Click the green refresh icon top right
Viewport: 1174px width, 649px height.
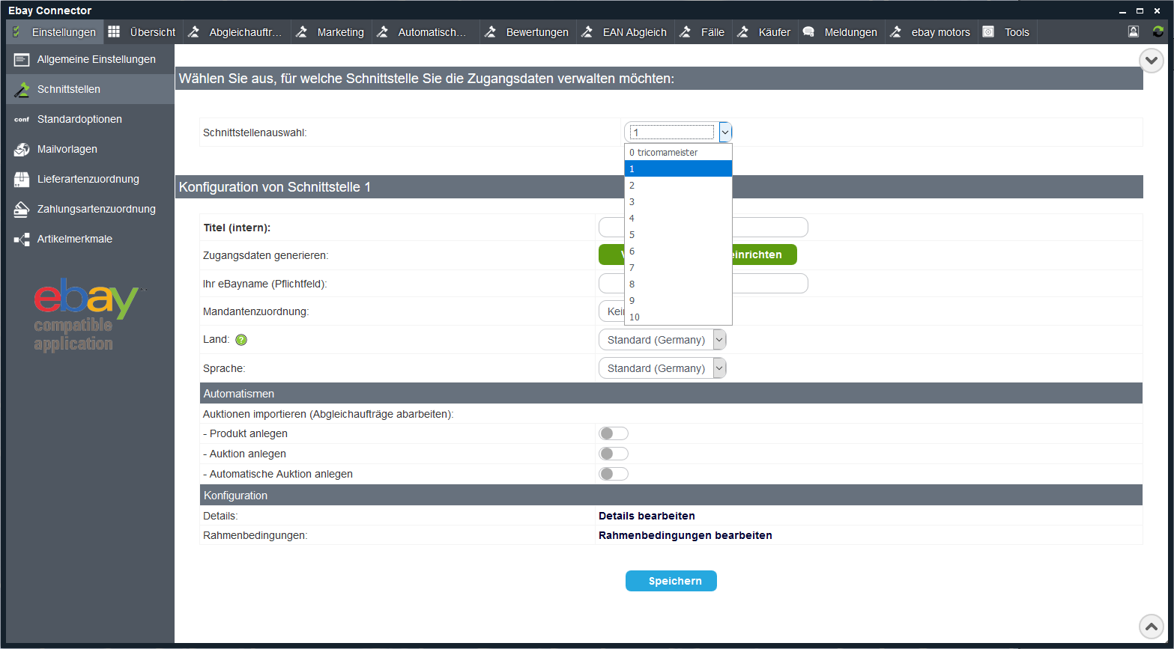1158,31
